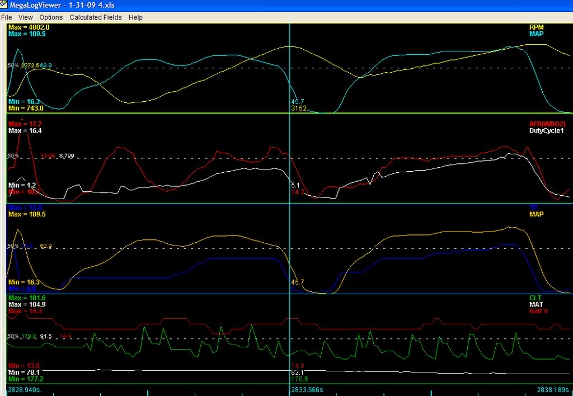The height and width of the screenshot is (396, 573).
Task: Open the Options menu
Action: pyautogui.click(x=50, y=17)
